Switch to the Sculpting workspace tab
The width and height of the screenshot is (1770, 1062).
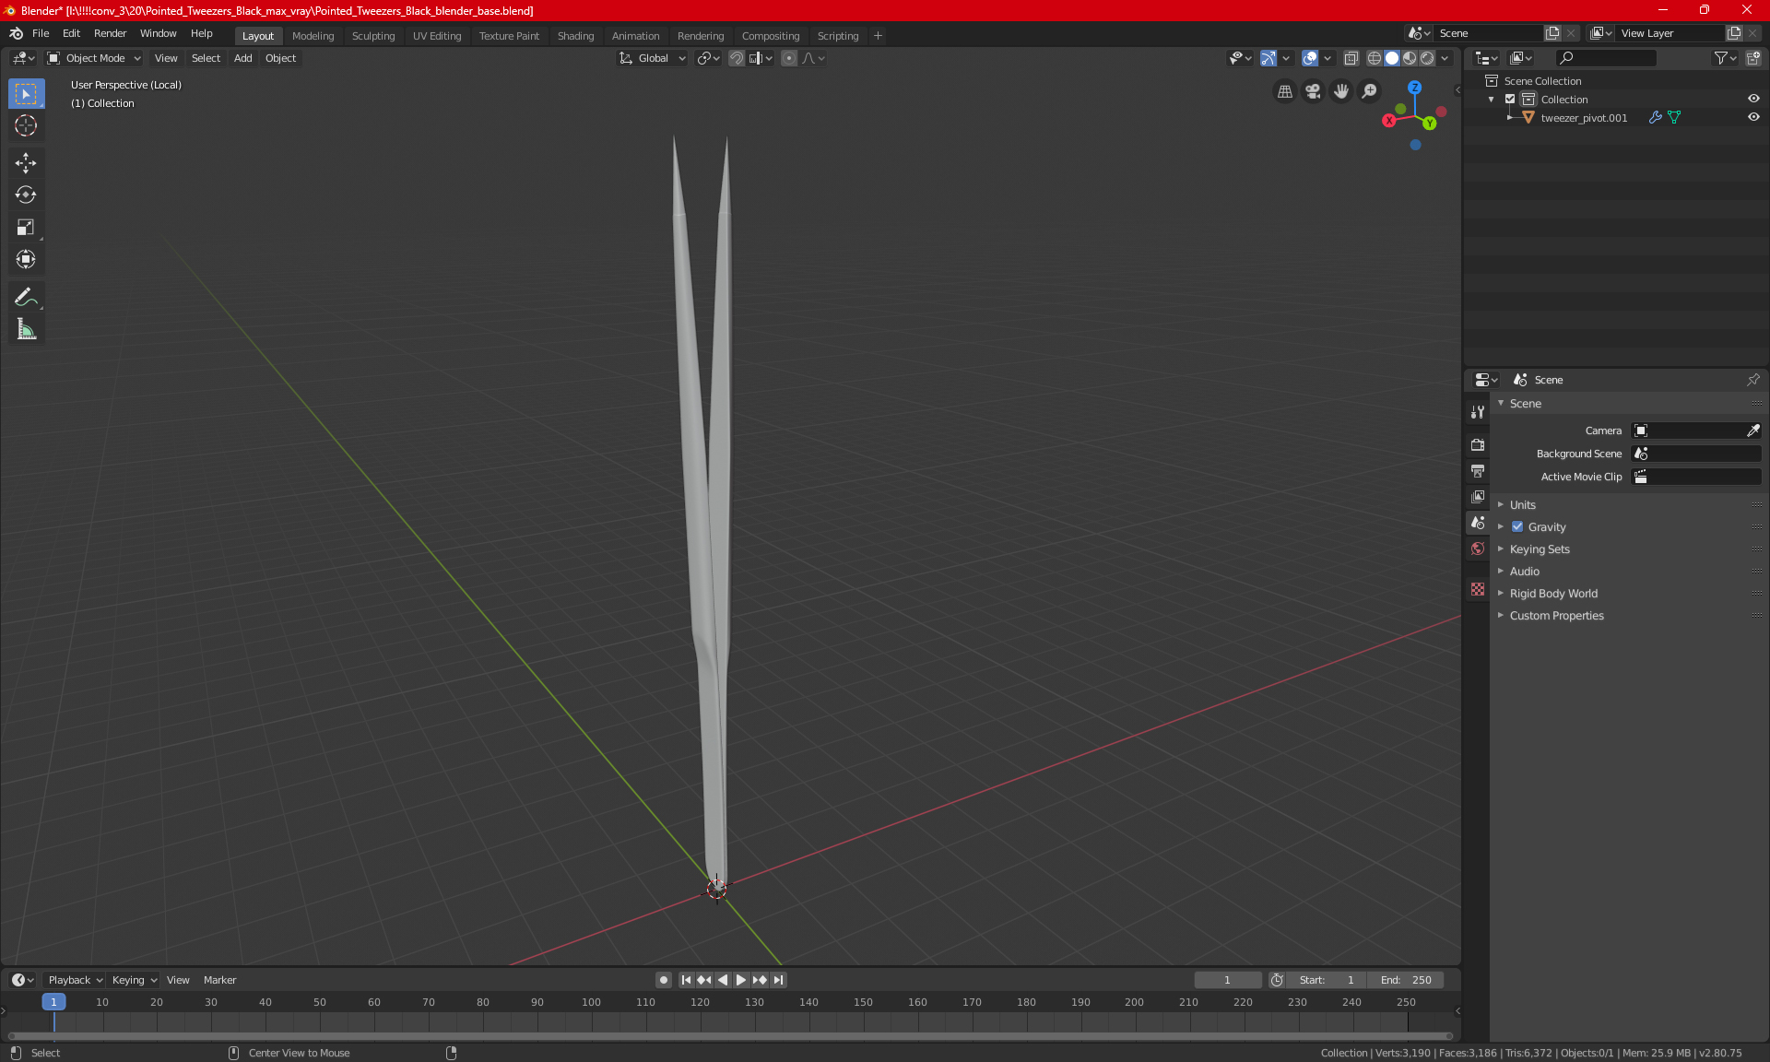tap(372, 36)
